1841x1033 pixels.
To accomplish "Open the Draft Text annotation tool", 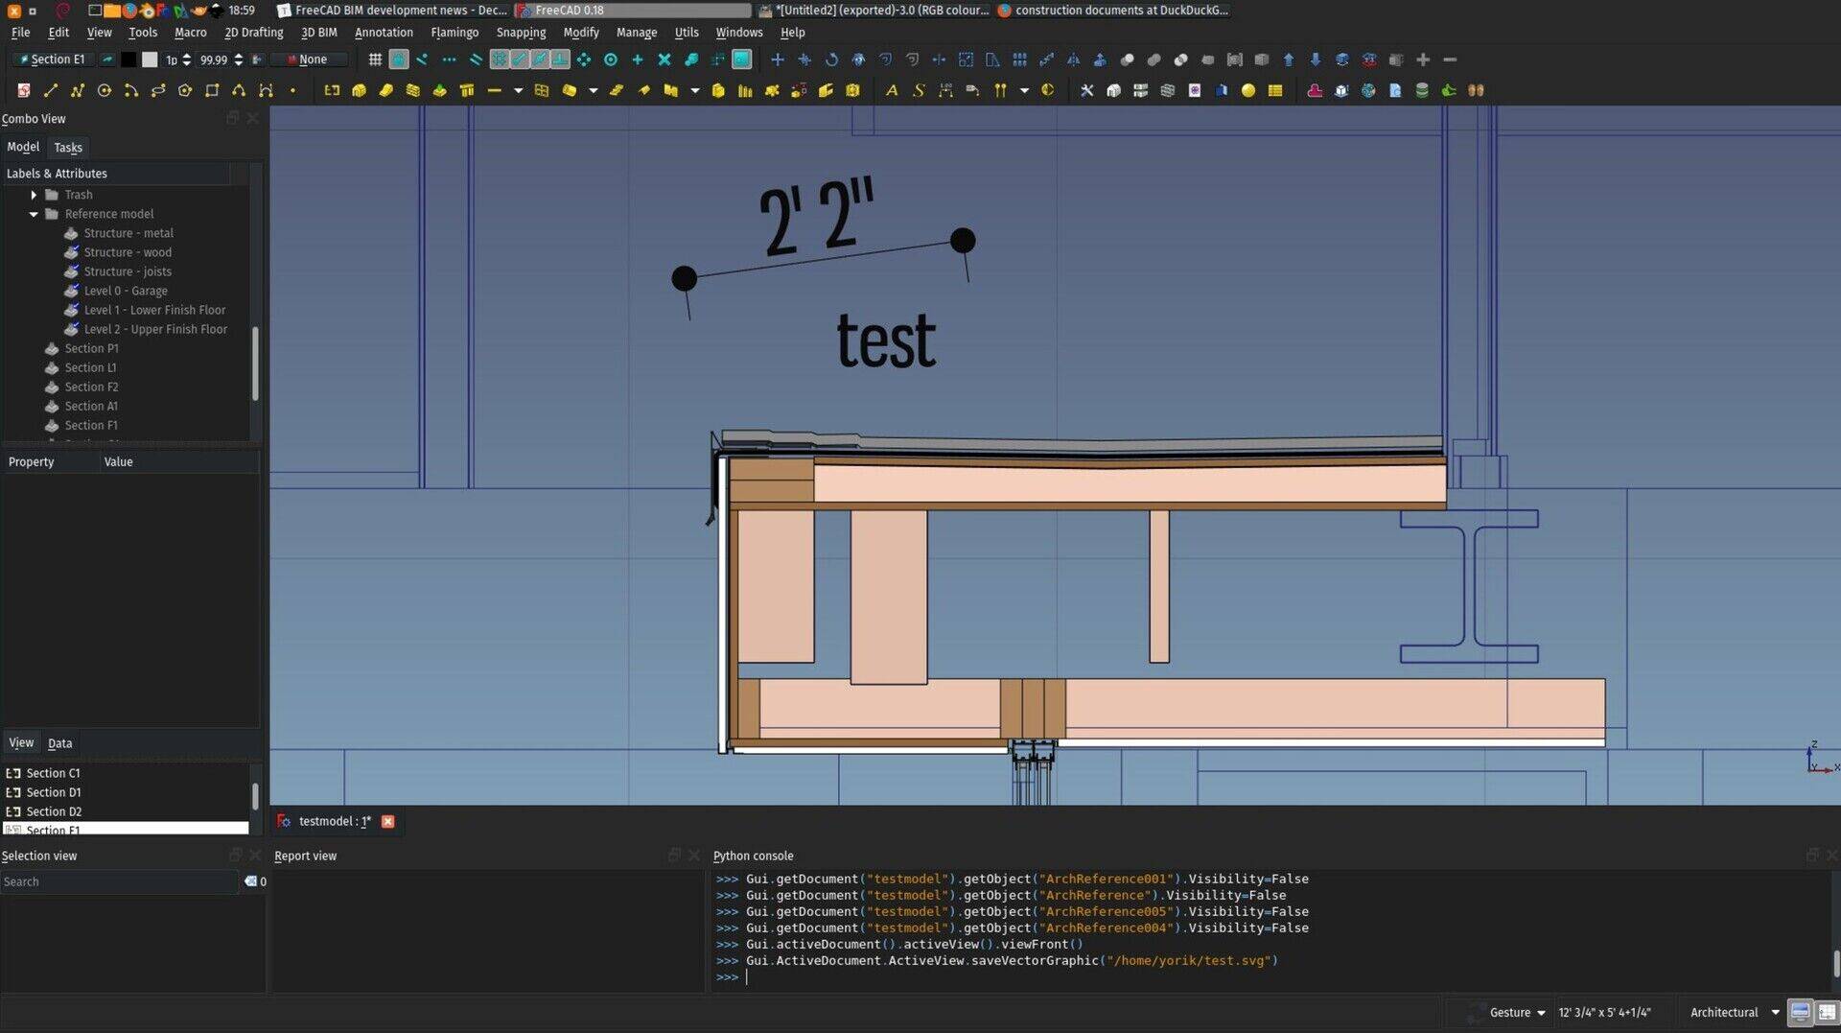I will [892, 90].
